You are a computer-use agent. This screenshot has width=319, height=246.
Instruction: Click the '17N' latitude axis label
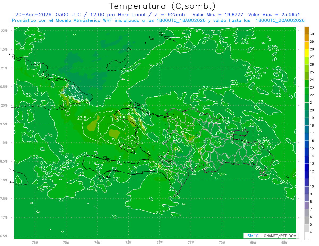4,217
